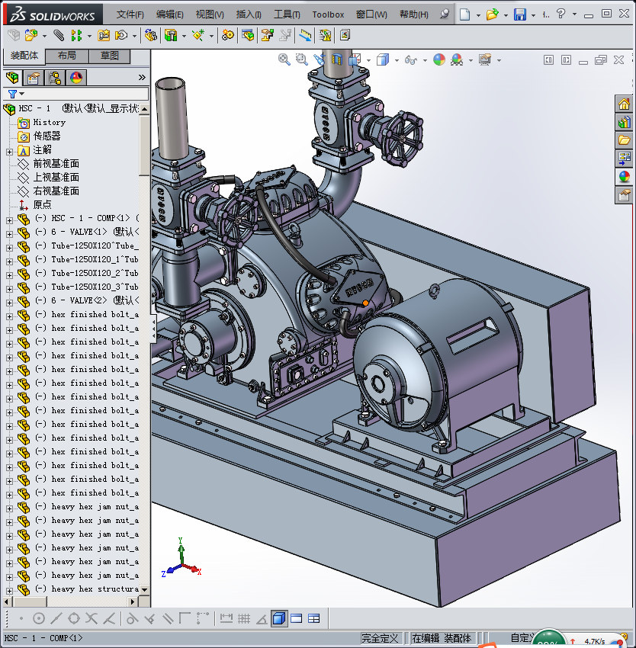Select the 前视基准面 plane in tree

(x=56, y=164)
